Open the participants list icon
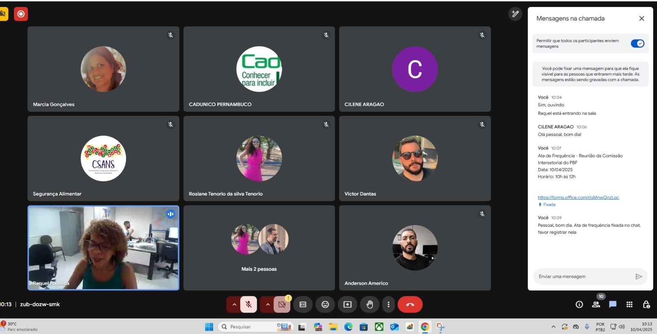657x334 pixels. 596,304
